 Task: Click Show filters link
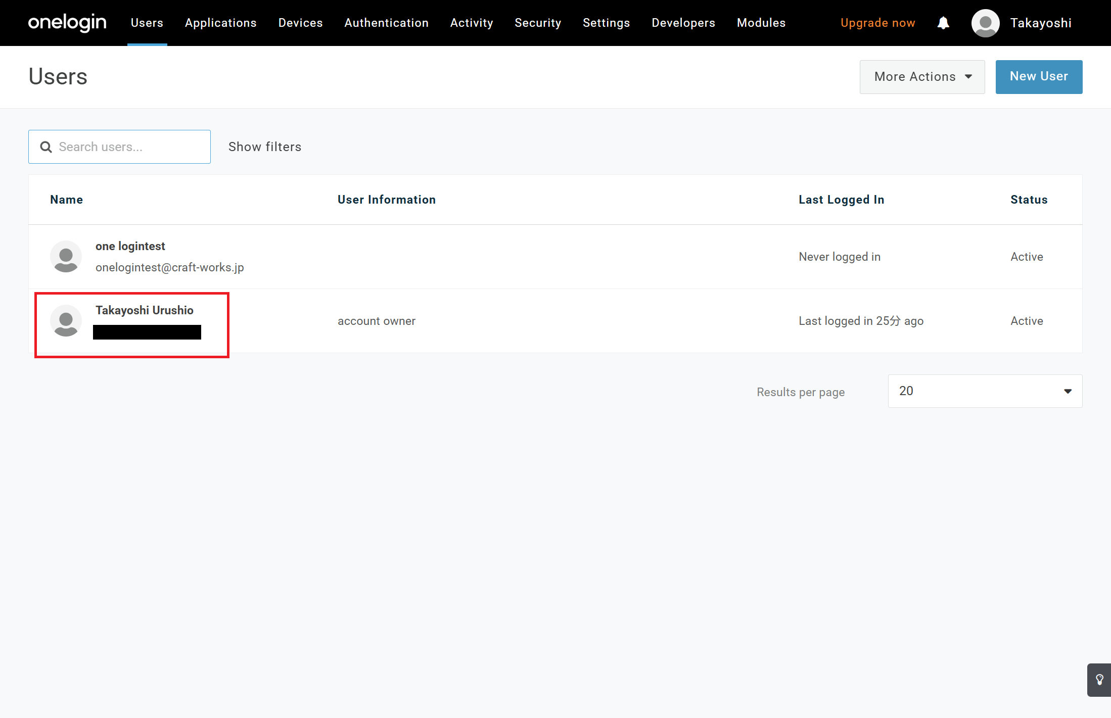(264, 147)
